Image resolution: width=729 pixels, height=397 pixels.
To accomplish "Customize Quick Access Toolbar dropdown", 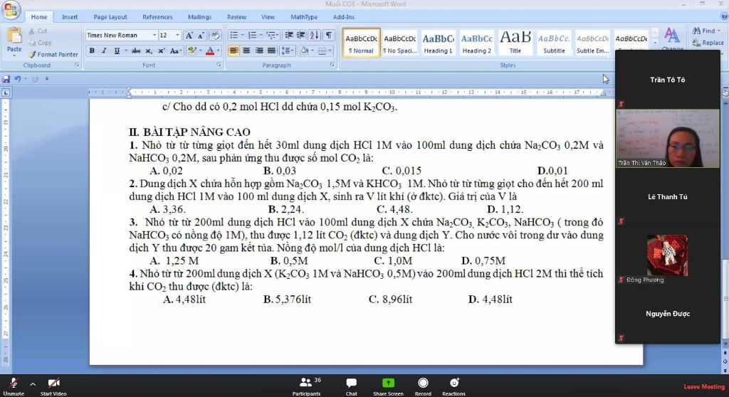I will click(x=47, y=79).
